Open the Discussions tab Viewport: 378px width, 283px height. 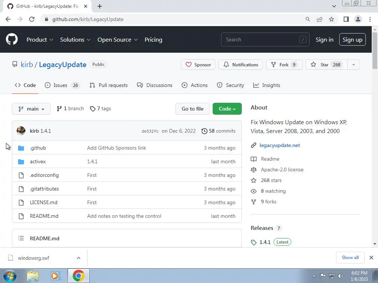tap(155, 85)
